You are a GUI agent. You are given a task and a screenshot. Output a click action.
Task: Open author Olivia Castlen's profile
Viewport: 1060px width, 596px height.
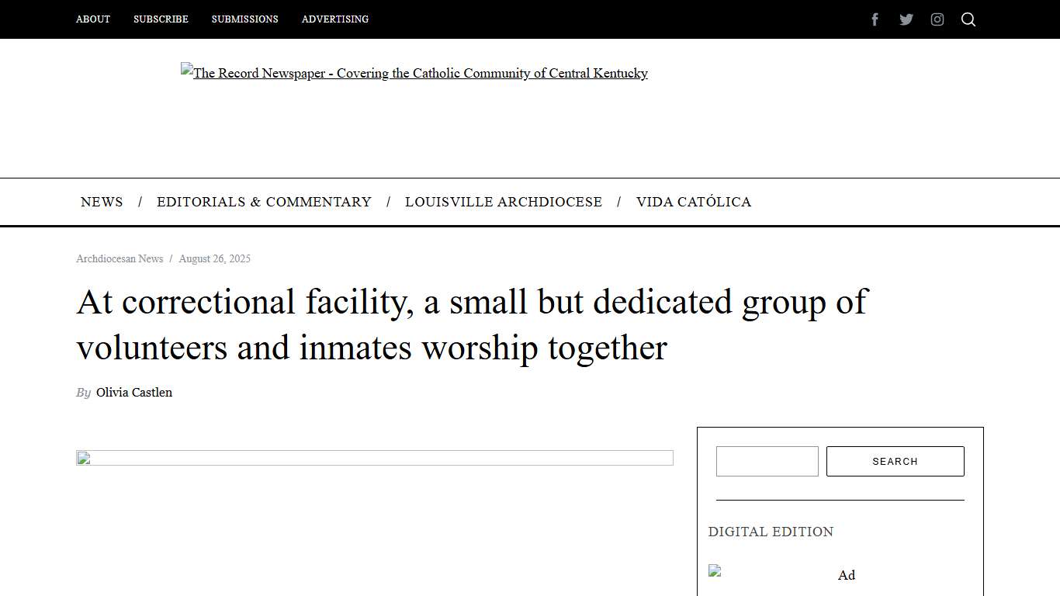click(x=133, y=392)
